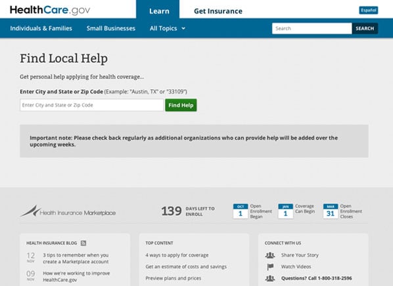Click the Share Your Story link

(x=300, y=255)
